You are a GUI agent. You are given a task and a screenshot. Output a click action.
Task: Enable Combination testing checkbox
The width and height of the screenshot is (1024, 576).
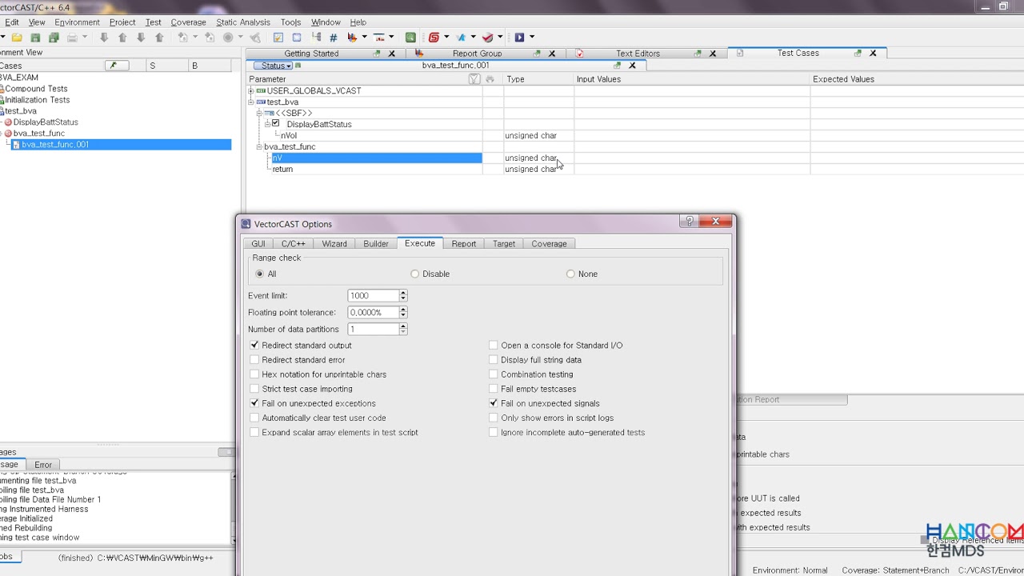494,374
